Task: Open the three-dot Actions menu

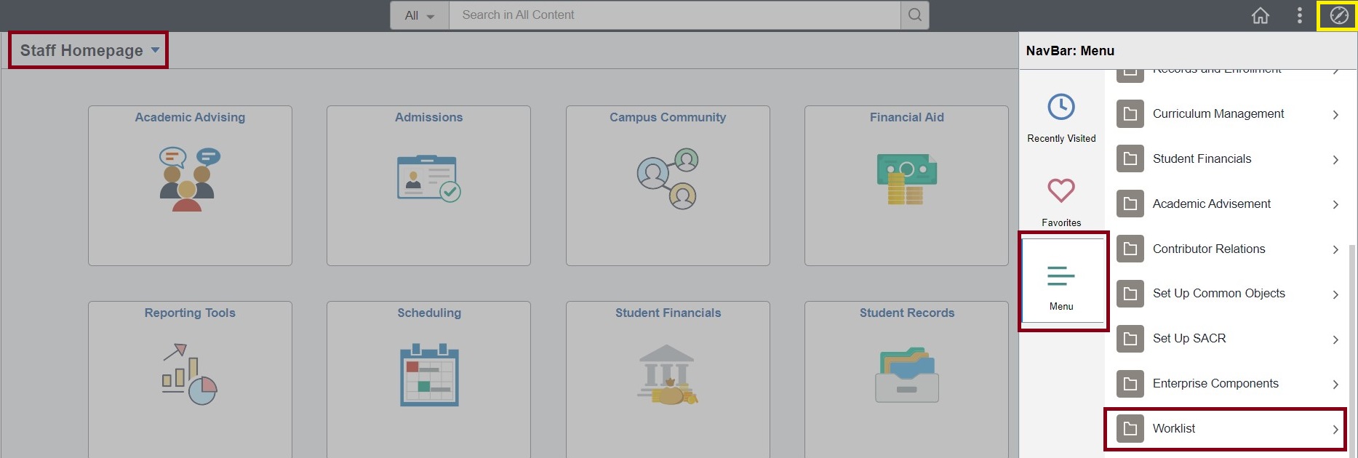Action: click(1299, 15)
